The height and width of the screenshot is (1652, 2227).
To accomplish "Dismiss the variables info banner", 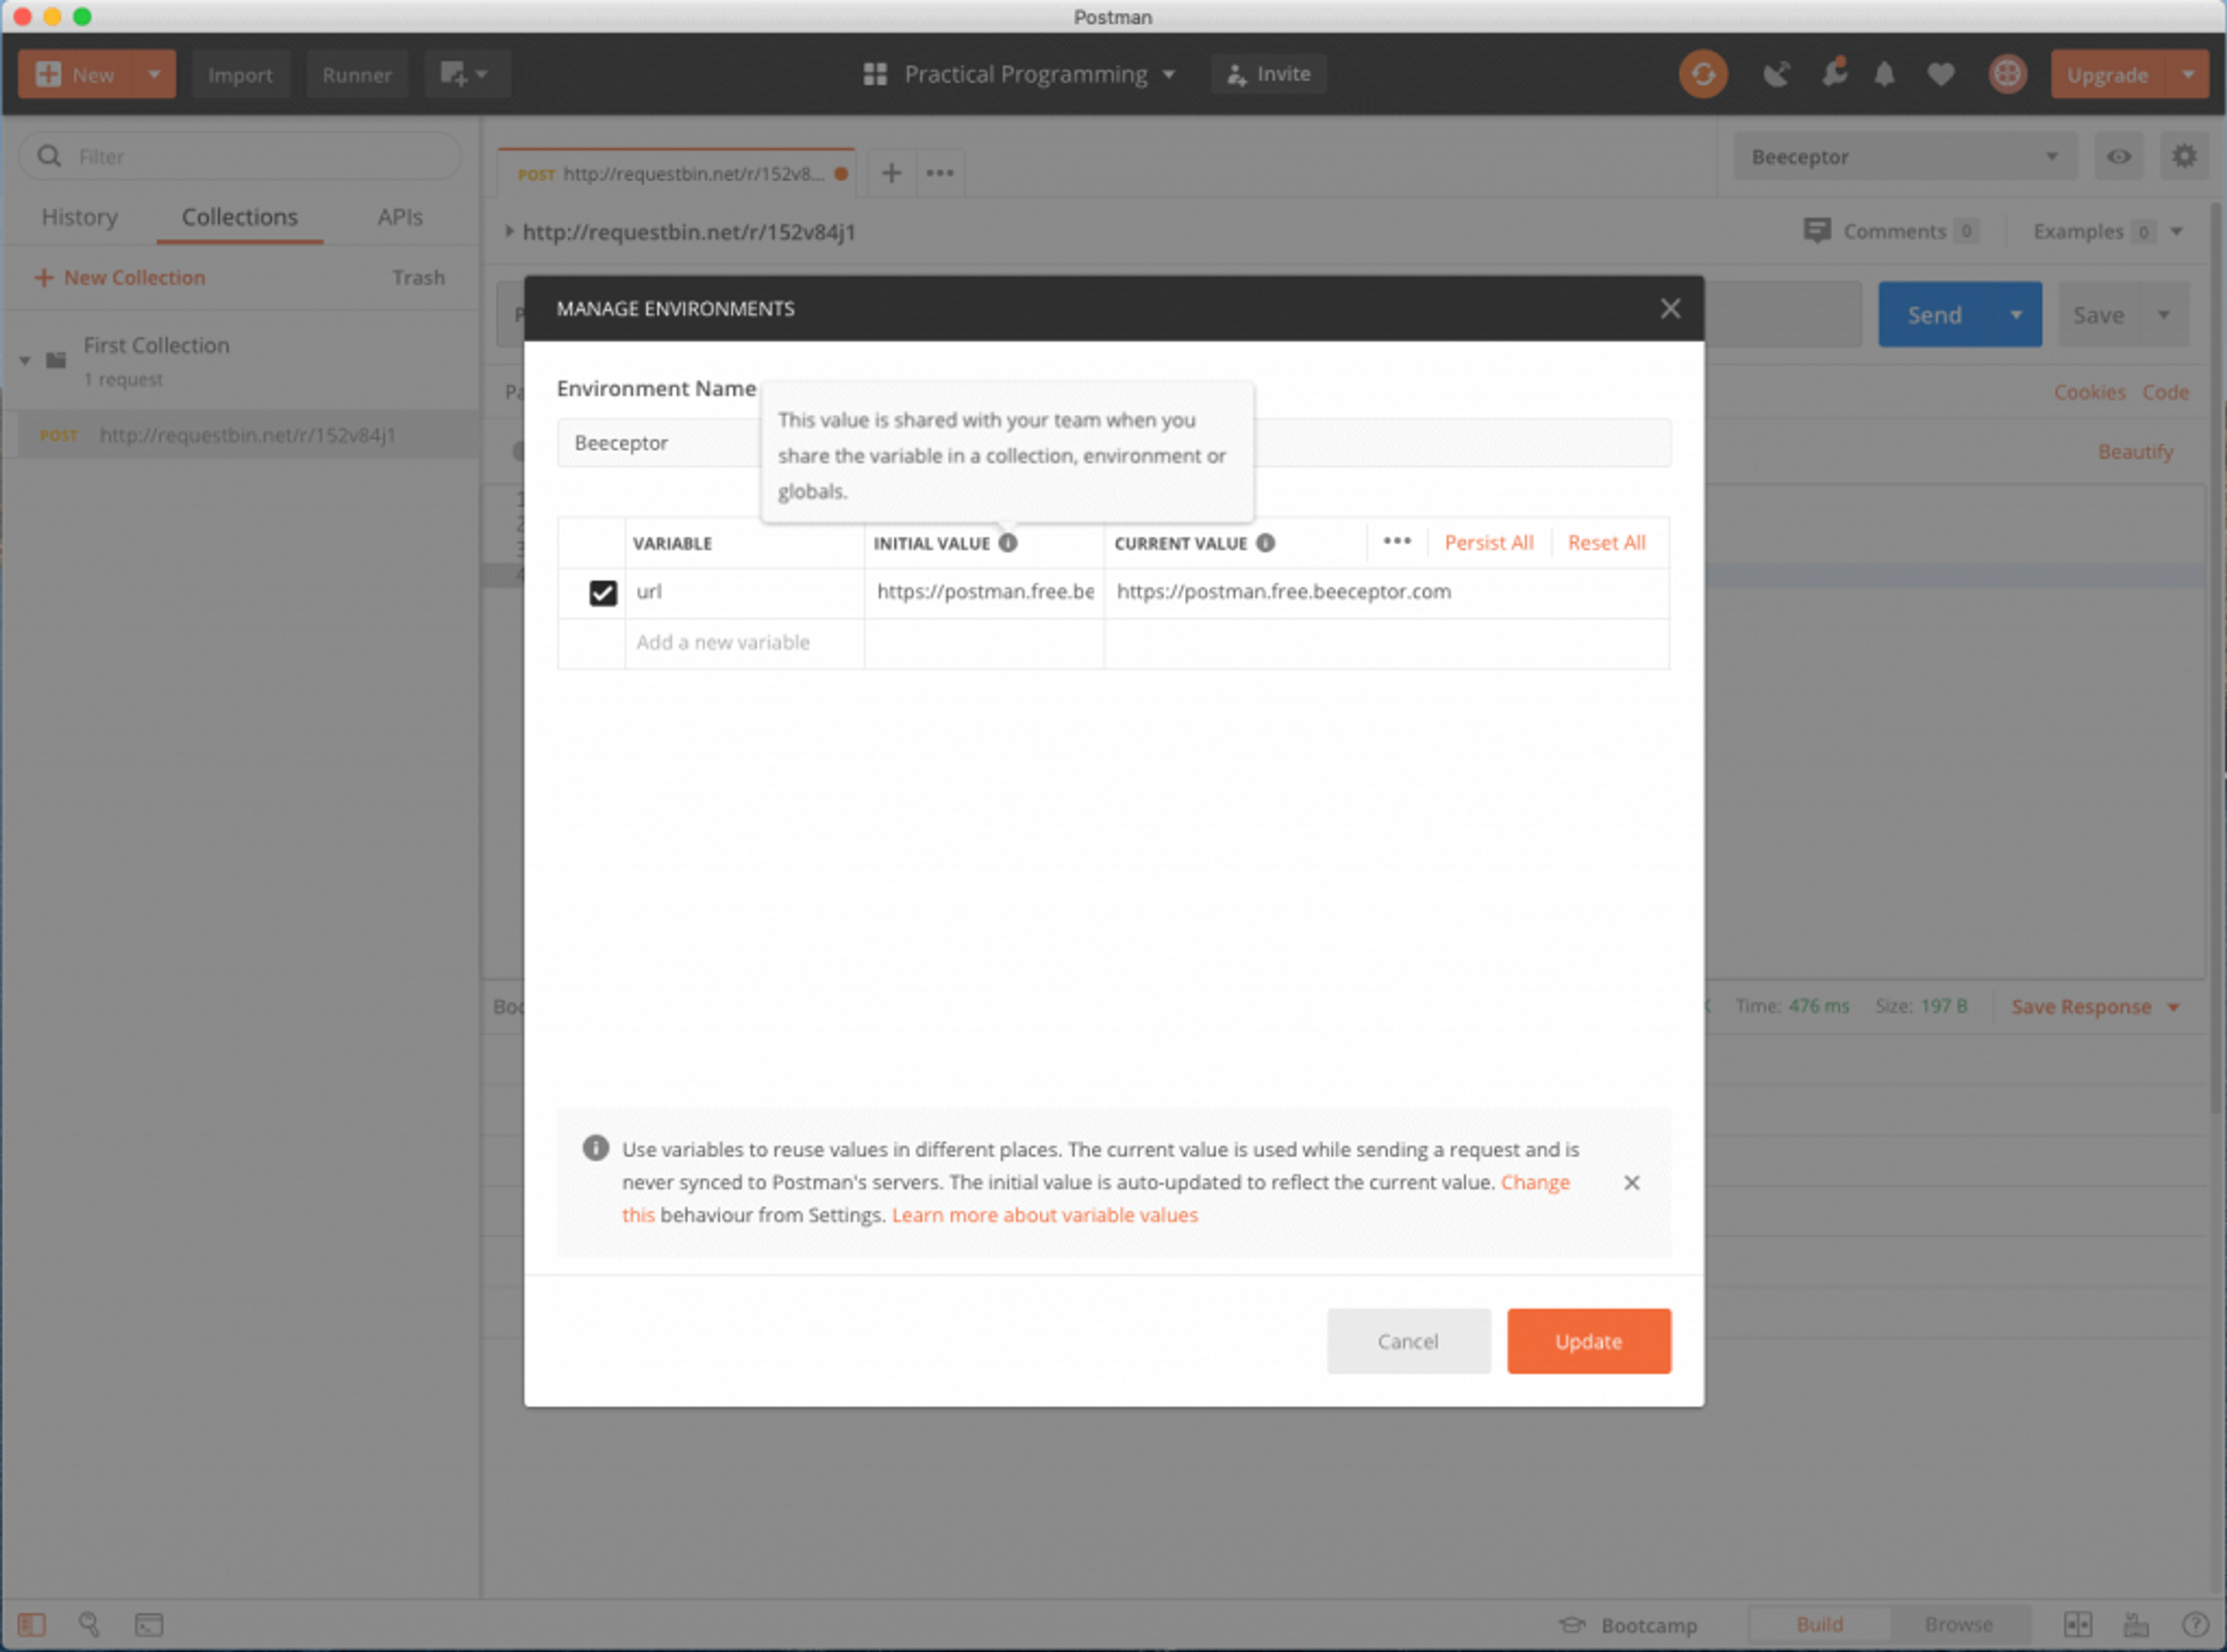I will click(x=1632, y=1183).
